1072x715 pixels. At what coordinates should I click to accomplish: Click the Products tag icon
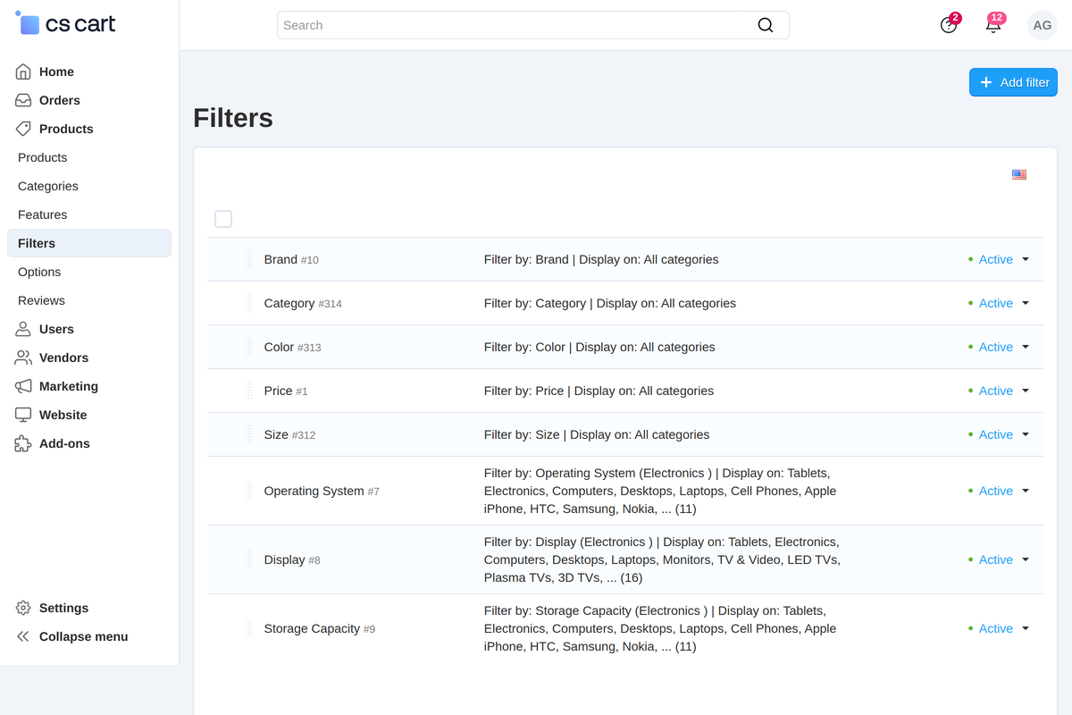tap(23, 129)
